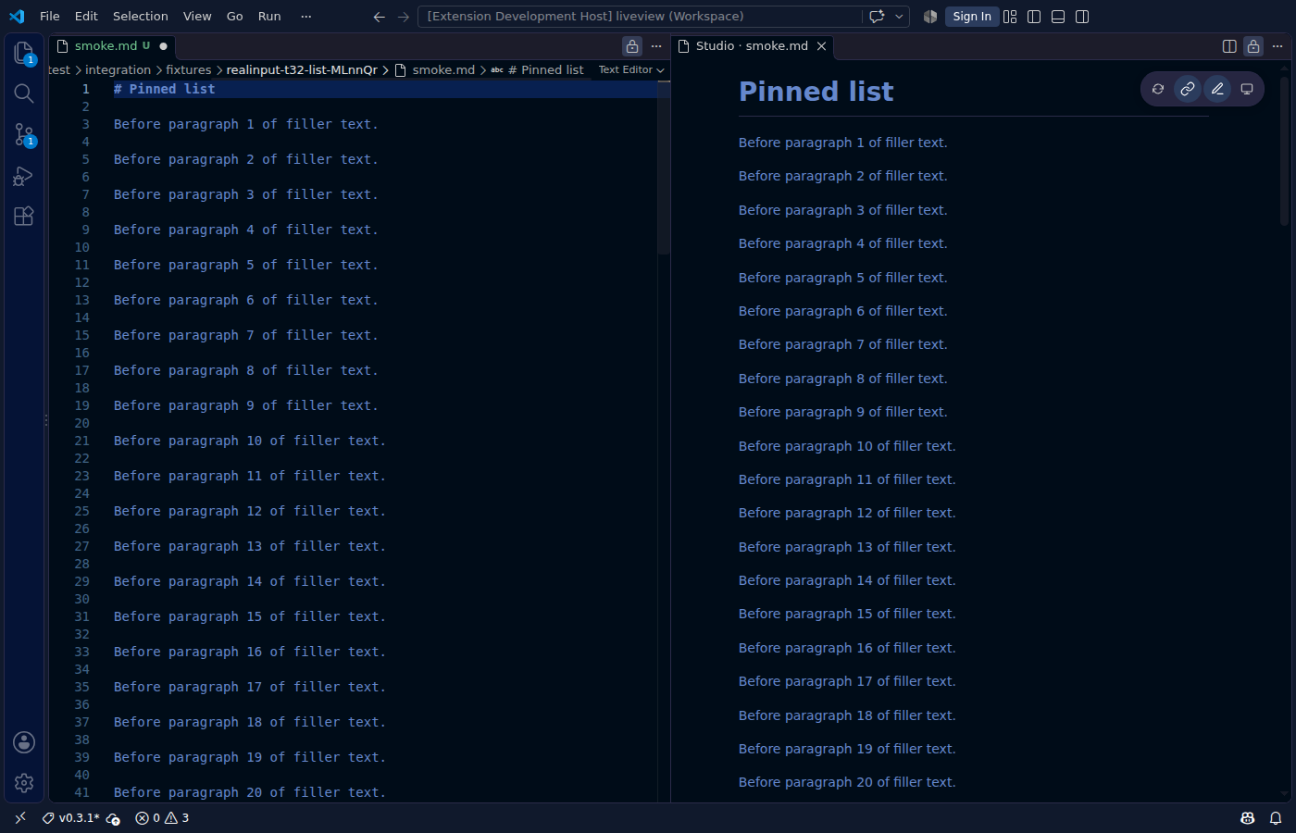
Task: Click the v0.3.1* branch in status bar
Action: coord(70,818)
